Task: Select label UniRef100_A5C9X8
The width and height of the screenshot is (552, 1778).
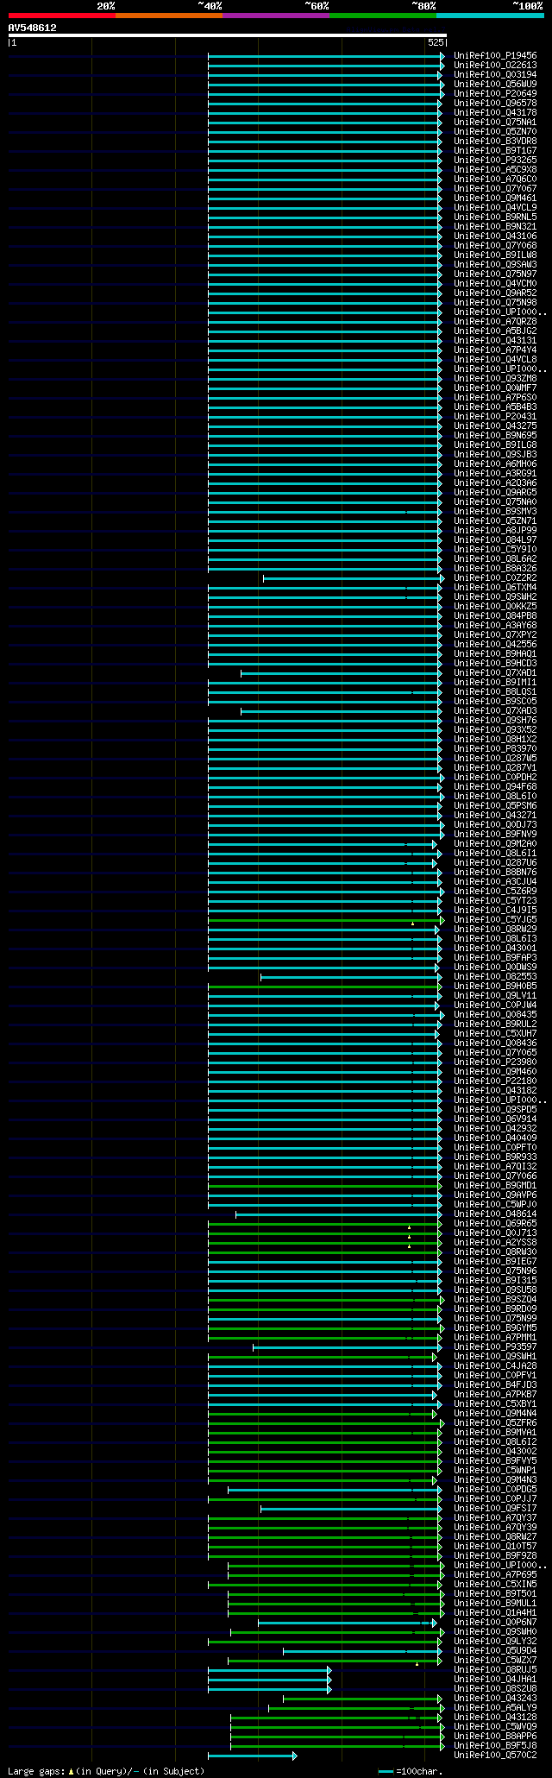Action: pos(495,169)
